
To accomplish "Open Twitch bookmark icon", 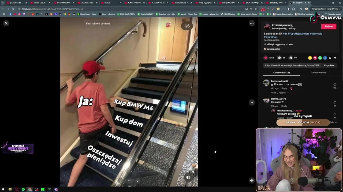I will [x=24, y=14].
